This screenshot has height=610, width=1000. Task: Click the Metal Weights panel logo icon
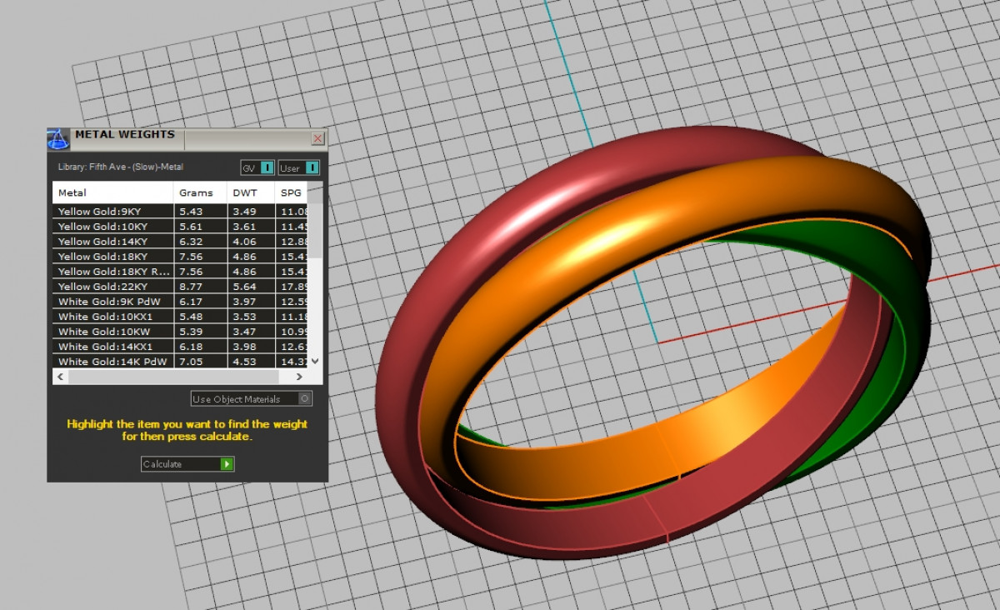57,138
